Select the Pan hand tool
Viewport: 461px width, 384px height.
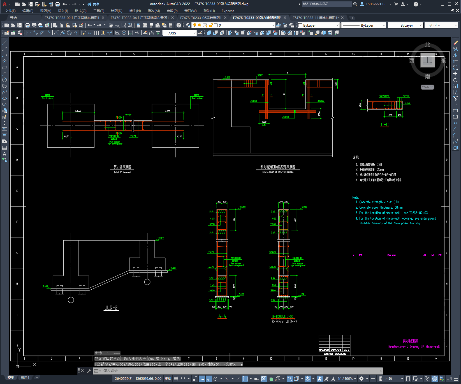[111, 25]
